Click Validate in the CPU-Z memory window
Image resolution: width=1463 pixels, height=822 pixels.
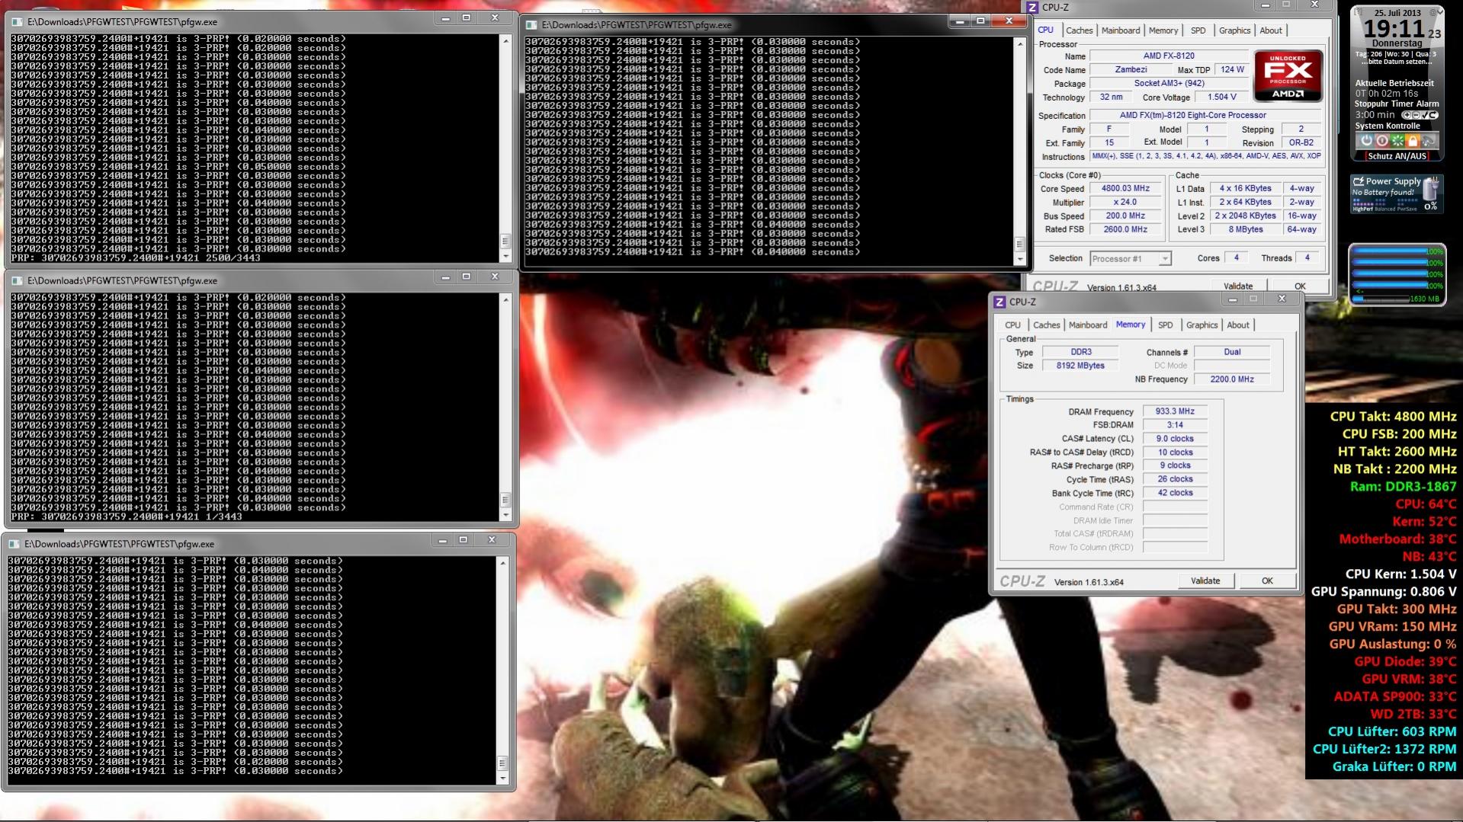pyautogui.click(x=1205, y=581)
